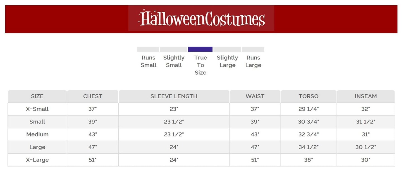The width and height of the screenshot is (402, 174).
Task: Select the Slightly Small fit segment
Action: click(x=173, y=50)
